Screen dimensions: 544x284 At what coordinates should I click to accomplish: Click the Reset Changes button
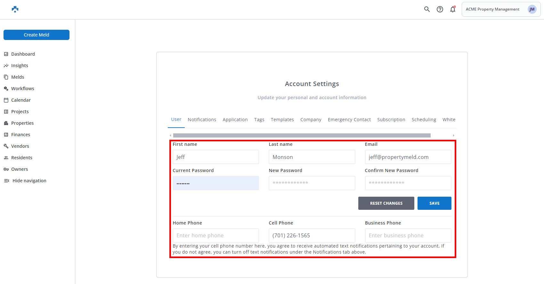(386, 203)
